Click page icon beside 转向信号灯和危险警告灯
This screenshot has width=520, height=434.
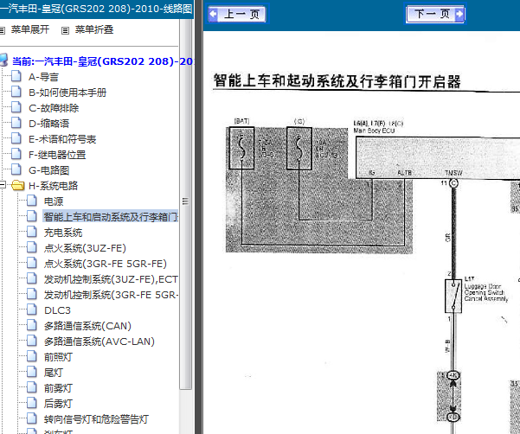[x=32, y=418]
